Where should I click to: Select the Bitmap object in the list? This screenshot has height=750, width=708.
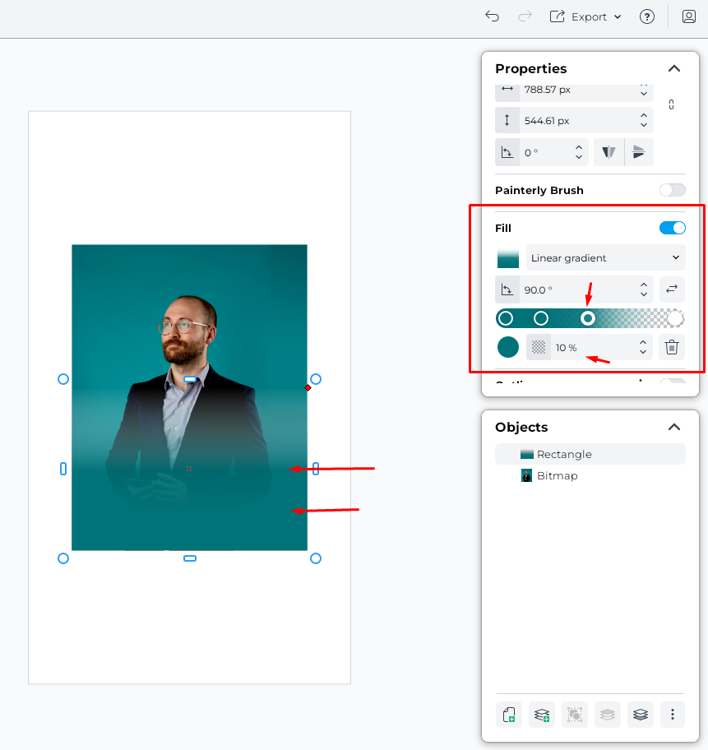point(557,475)
